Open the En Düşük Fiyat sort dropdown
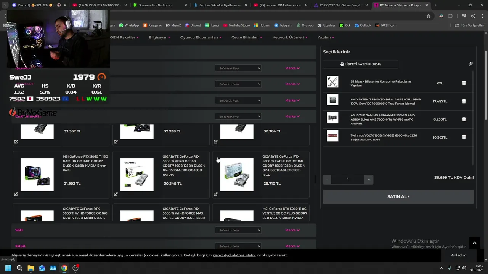Image resolution: width=488 pixels, height=274 pixels. click(238, 100)
